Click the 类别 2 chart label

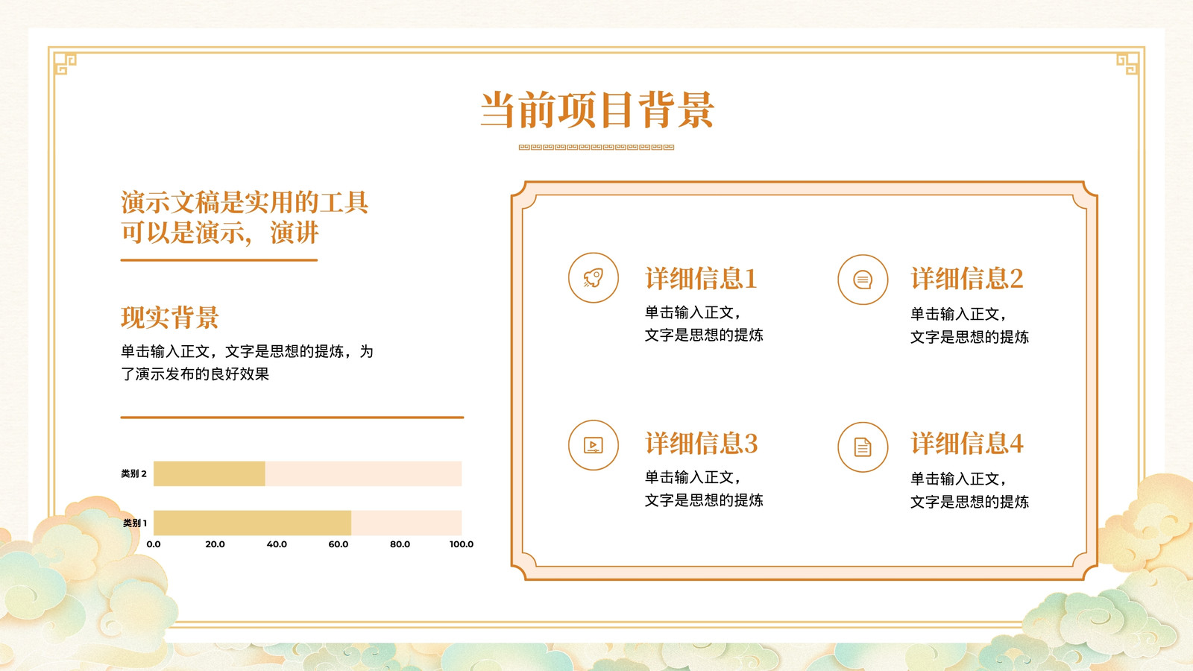coord(134,473)
